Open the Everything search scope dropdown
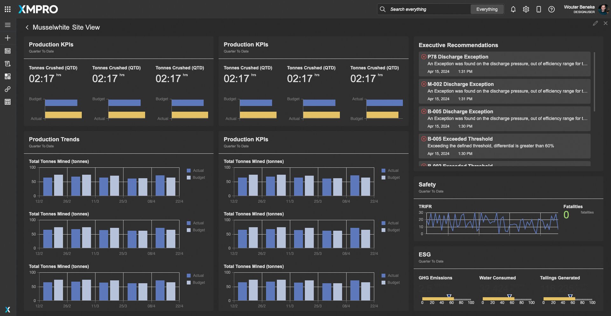Image resolution: width=611 pixels, height=316 pixels. tap(487, 9)
